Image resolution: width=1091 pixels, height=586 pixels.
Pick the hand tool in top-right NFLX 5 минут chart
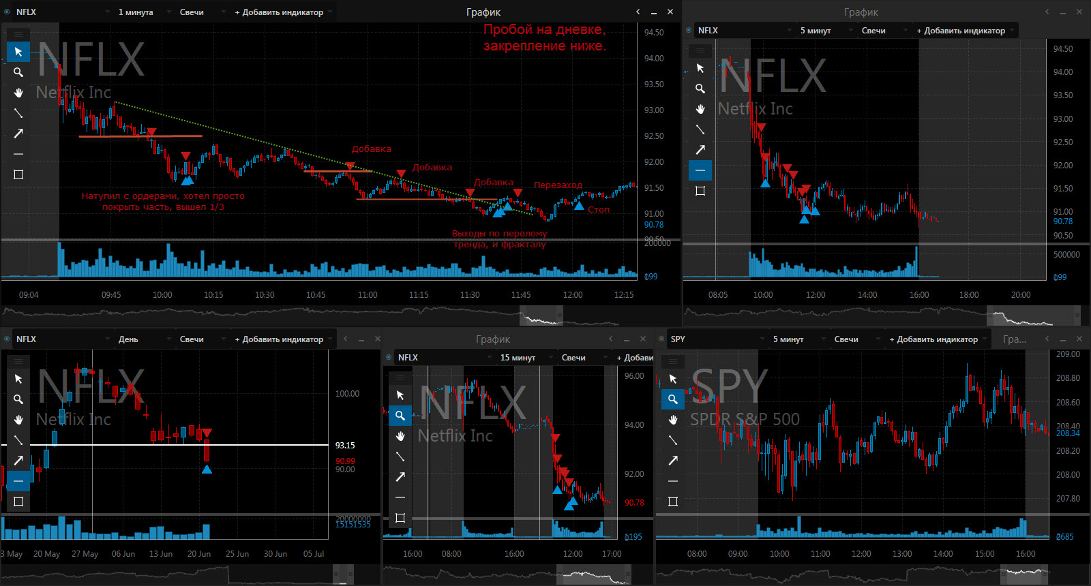pos(700,109)
